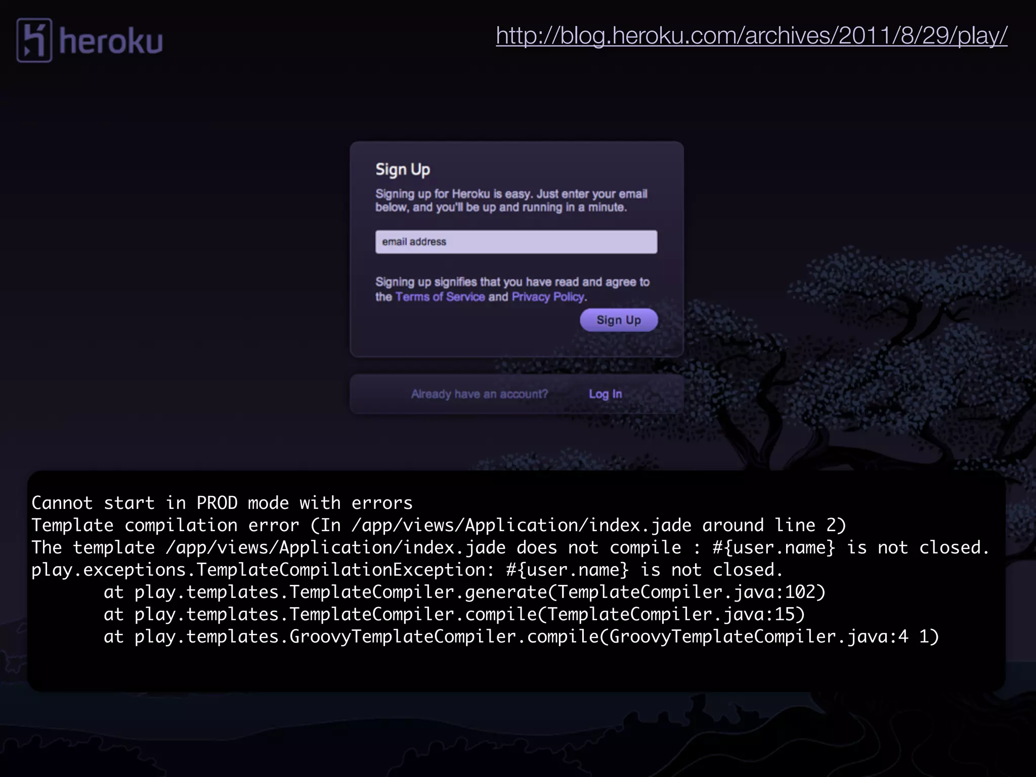The width and height of the screenshot is (1036, 777).
Task: Click the GroovyTemplateCompiler.compile stack trace line
Action: coord(521,636)
